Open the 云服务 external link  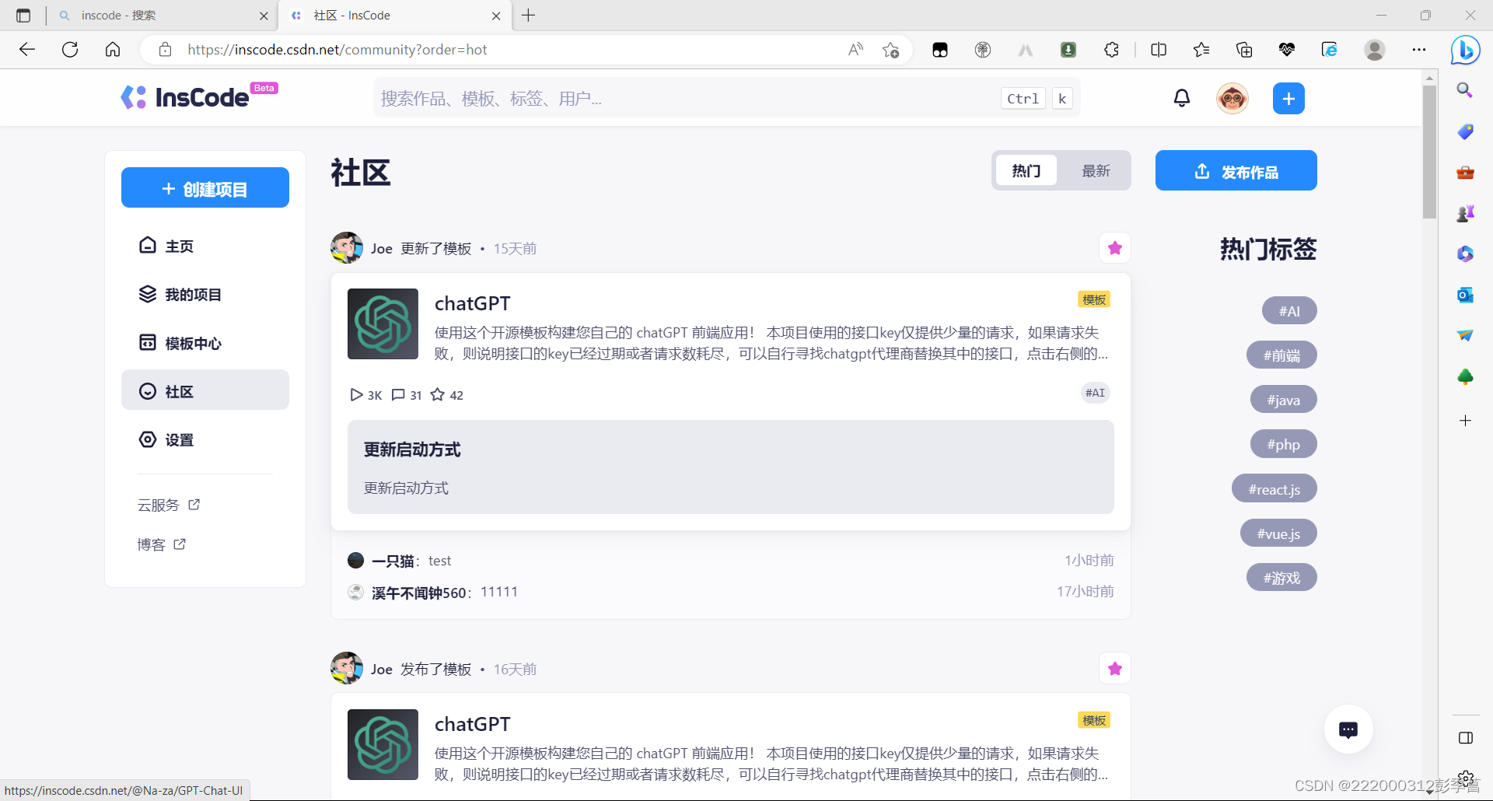click(169, 505)
